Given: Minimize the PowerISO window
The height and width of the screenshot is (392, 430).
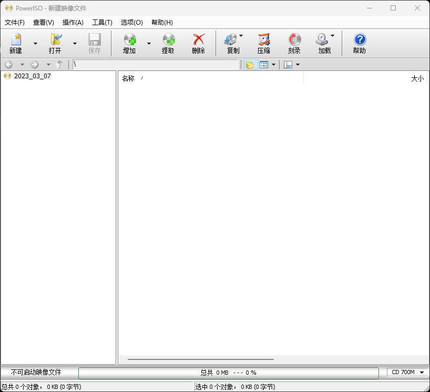Looking at the screenshot, I should (x=370, y=8).
